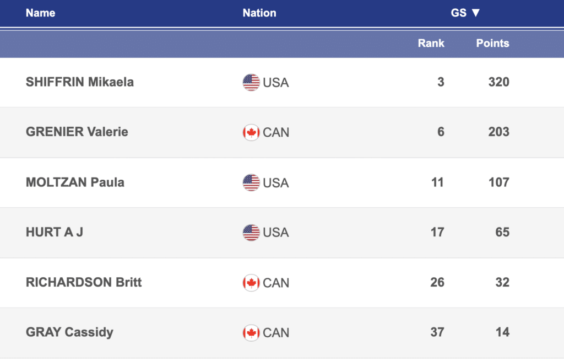Click the USA flag icon beside Shiffrin

(251, 83)
